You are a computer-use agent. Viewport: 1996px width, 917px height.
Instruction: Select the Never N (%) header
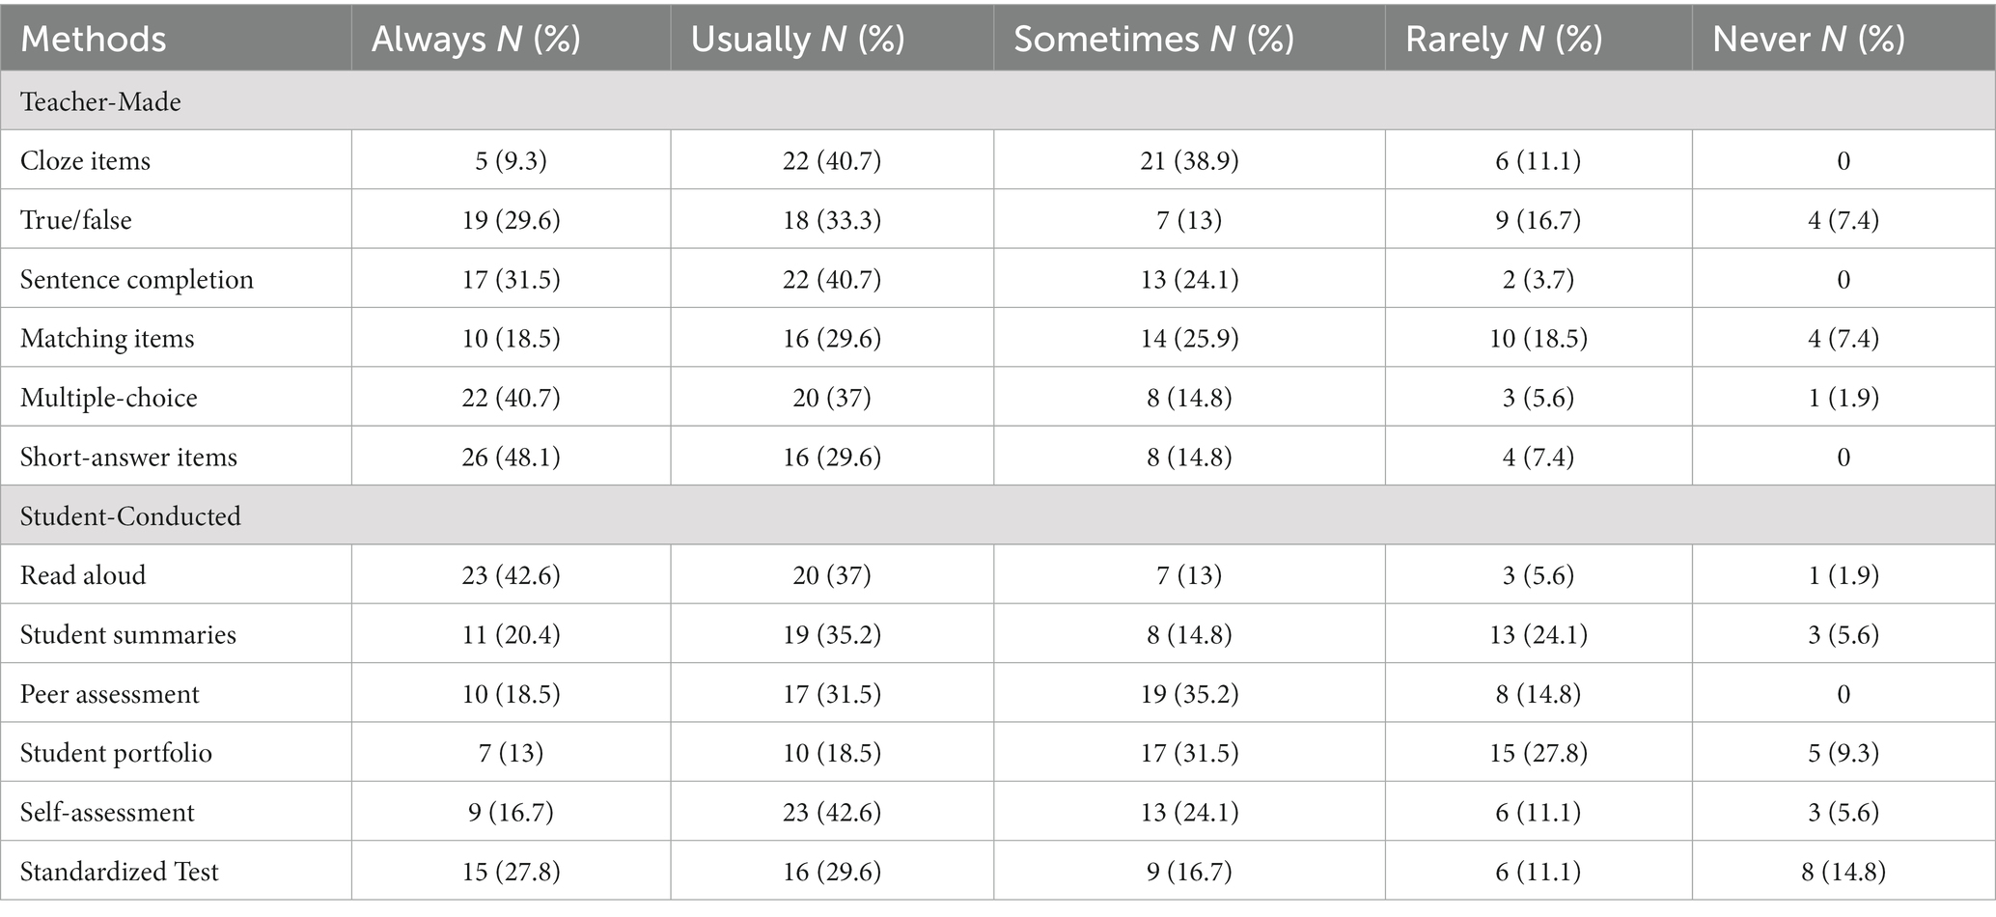[x=1809, y=40]
